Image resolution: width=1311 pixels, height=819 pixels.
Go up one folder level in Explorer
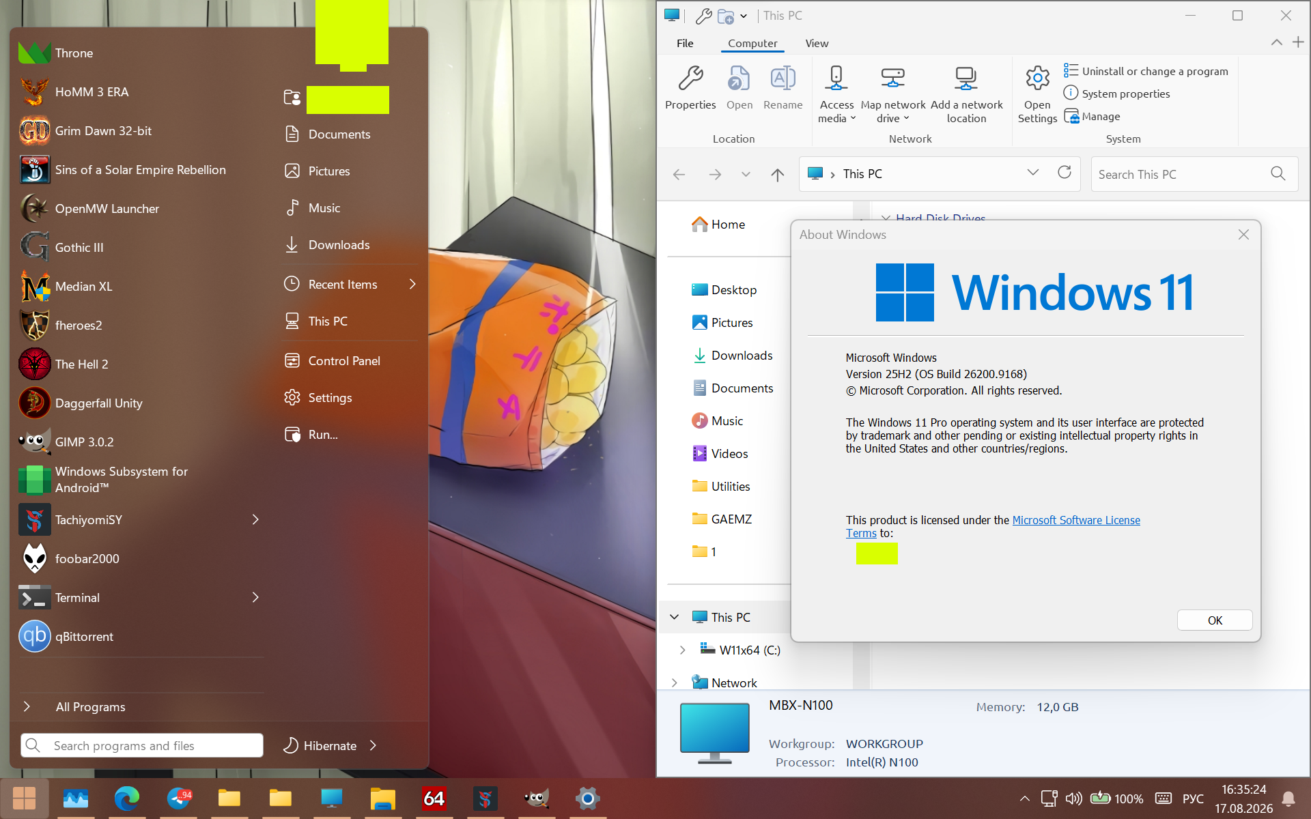pyautogui.click(x=777, y=175)
